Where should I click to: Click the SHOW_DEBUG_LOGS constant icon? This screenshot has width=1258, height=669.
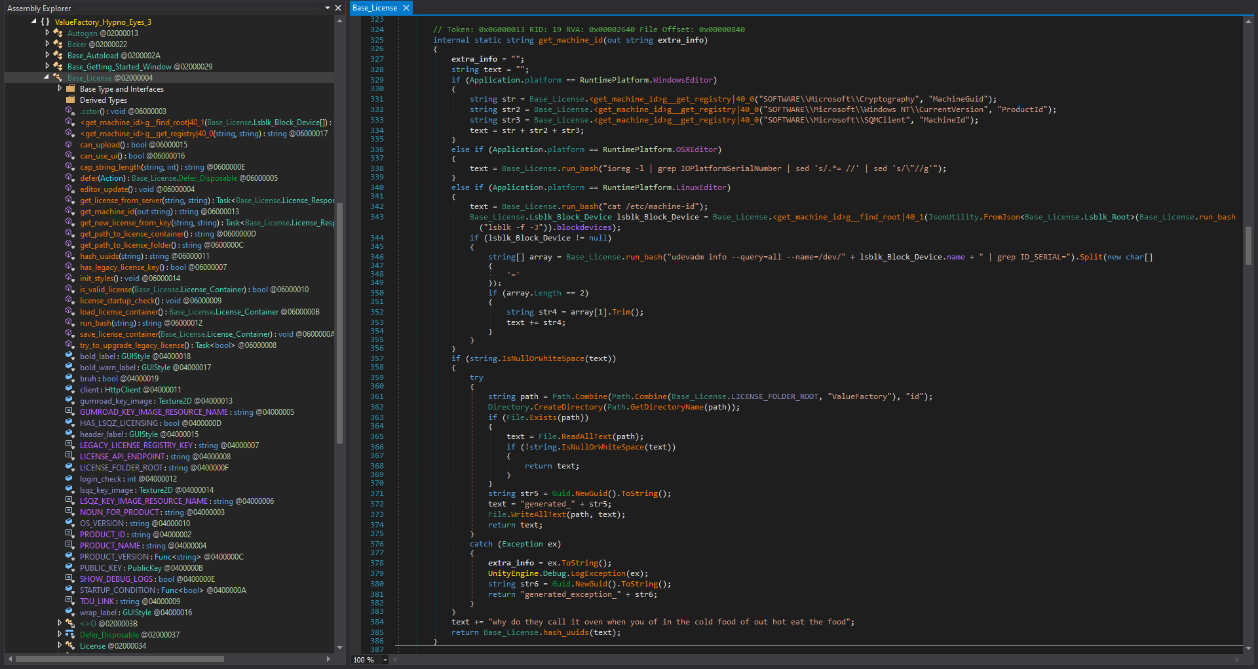coord(70,579)
